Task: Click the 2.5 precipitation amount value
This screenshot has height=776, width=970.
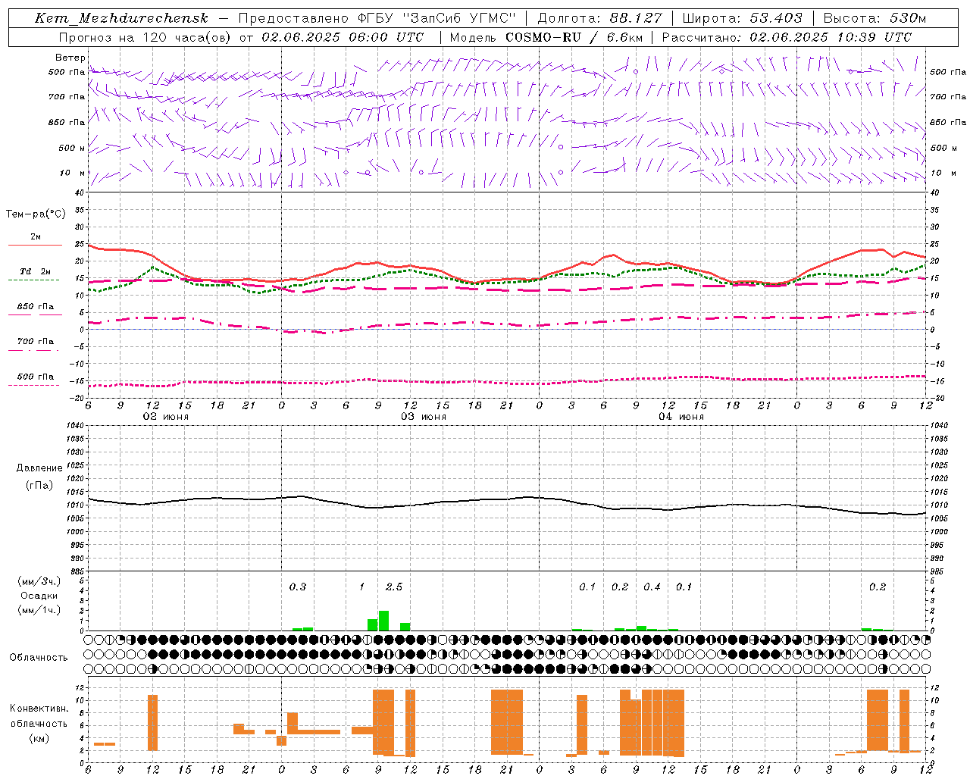Action: tap(394, 587)
